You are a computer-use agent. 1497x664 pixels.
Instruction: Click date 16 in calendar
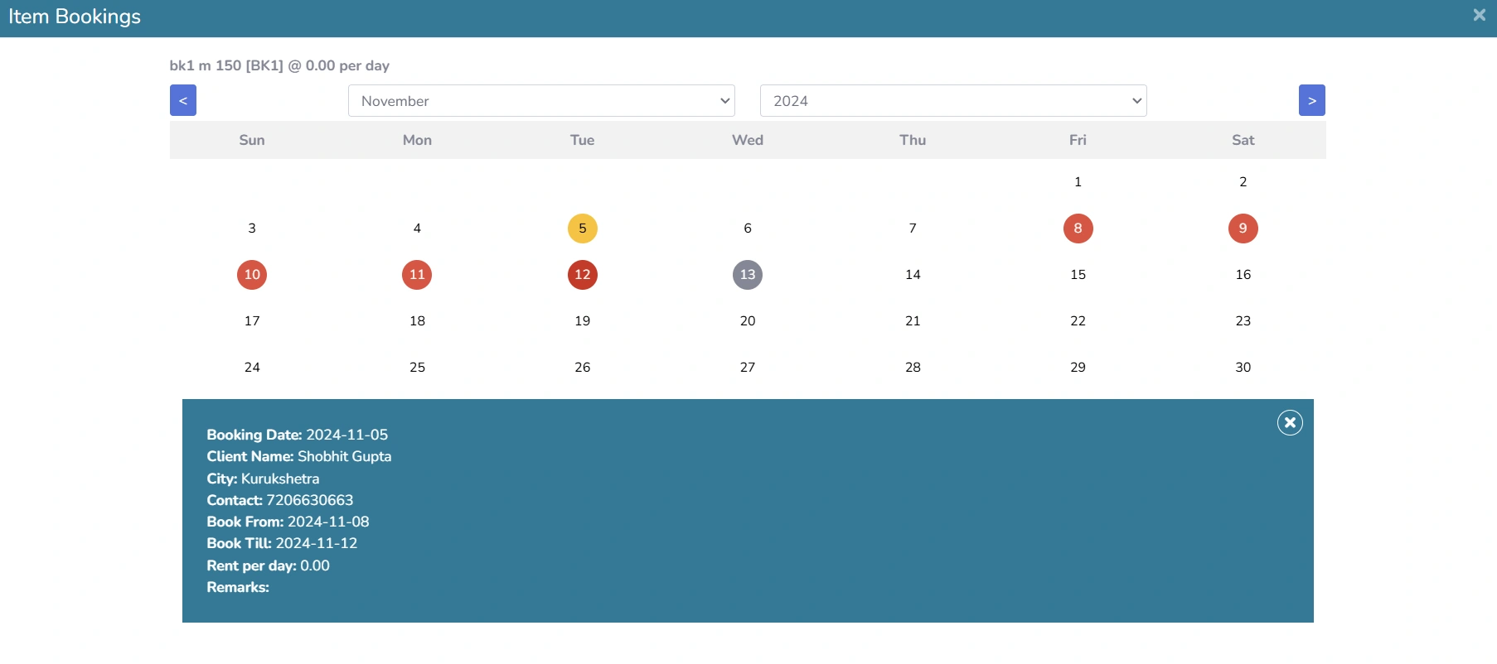point(1243,275)
